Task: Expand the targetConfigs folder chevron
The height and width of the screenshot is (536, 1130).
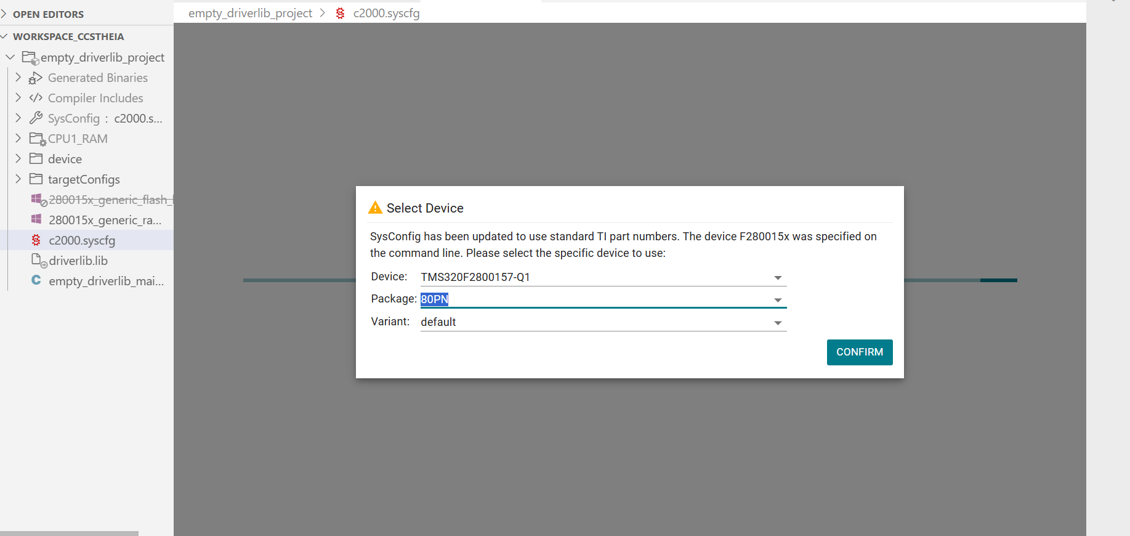Action: [x=18, y=179]
